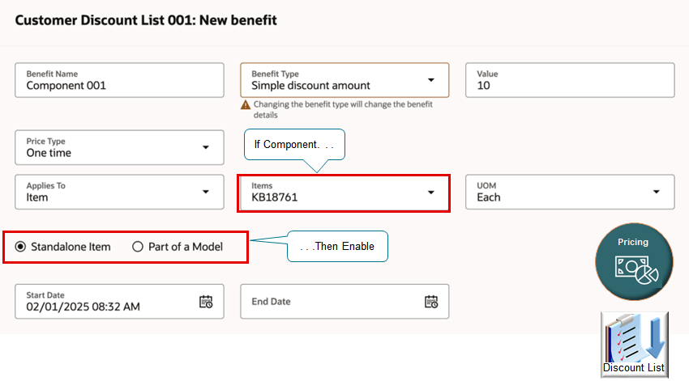Click the 'Then Enable' callout bubble
This screenshot has width=689, height=381.
(x=338, y=246)
